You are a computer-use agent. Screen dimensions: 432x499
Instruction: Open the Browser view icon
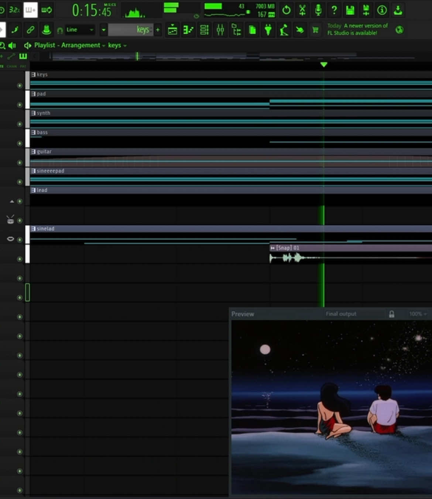(x=236, y=30)
